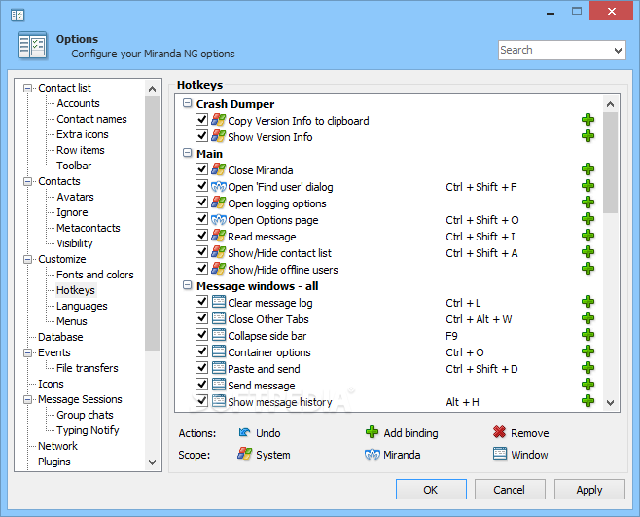The height and width of the screenshot is (517, 640).
Task: Collapse the Message Sessions tree node
Action: (28, 400)
